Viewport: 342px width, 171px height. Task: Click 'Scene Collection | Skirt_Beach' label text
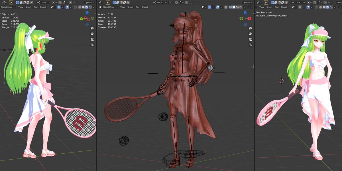(274, 16)
